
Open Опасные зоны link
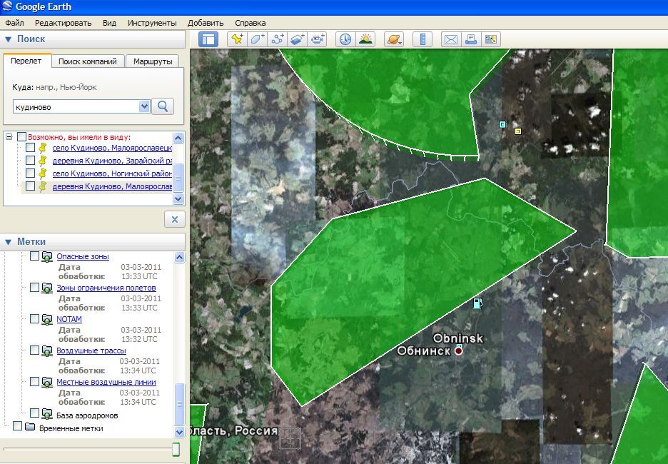83,256
